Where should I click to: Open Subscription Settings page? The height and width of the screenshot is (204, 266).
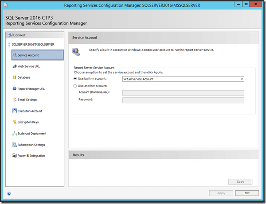click(31, 145)
